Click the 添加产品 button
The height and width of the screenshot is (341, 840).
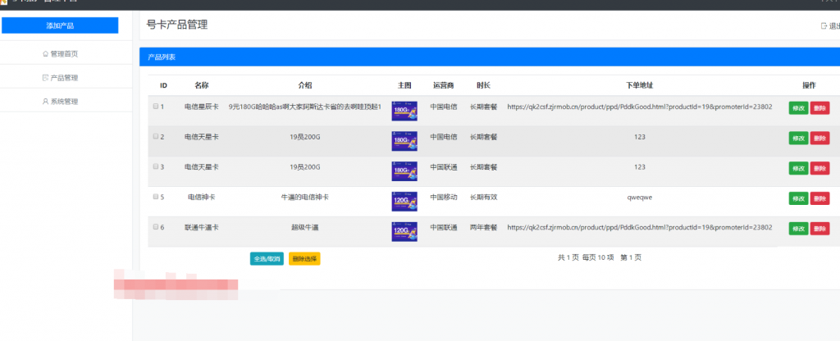pyautogui.click(x=60, y=25)
